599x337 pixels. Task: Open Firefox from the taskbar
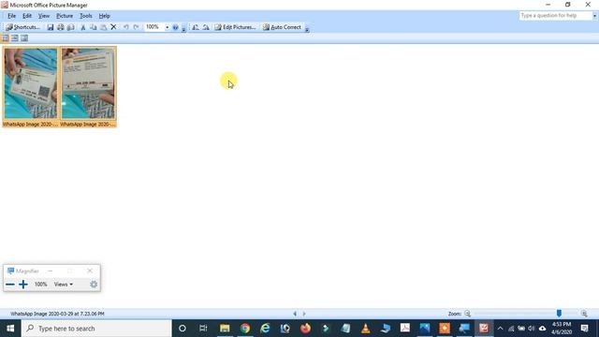pos(305,329)
